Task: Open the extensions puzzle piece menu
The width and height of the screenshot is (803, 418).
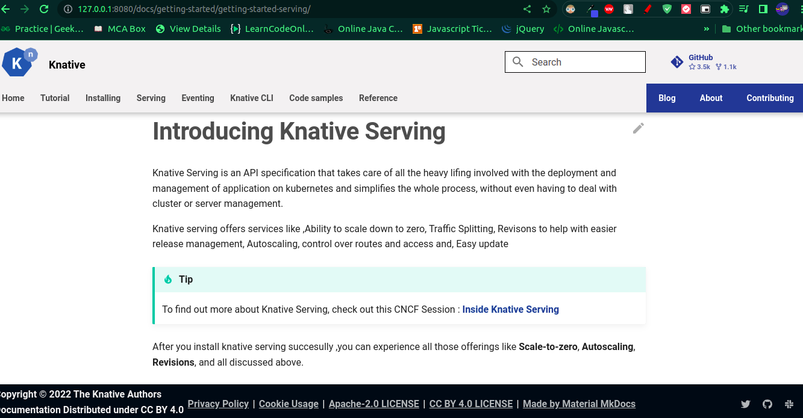Action: [x=725, y=9]
